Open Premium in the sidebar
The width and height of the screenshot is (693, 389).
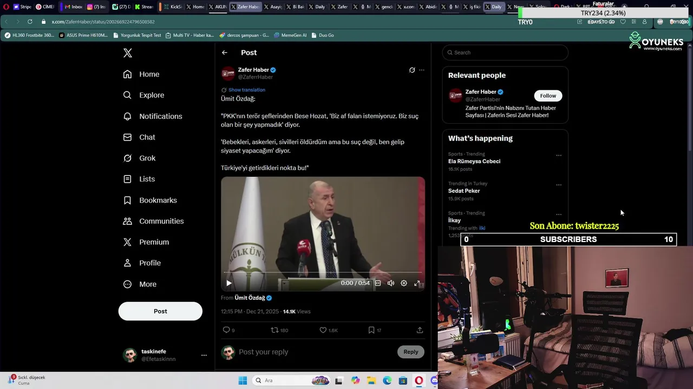click(146, 242)
